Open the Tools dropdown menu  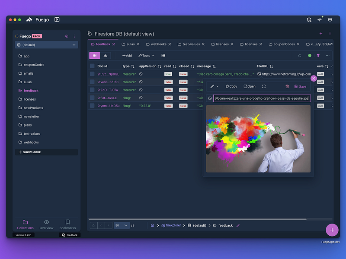pyautogui.click(x=146, y=56)
